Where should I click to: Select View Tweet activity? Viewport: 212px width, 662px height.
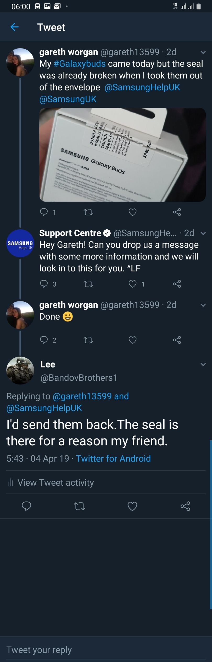coord(55,482)
